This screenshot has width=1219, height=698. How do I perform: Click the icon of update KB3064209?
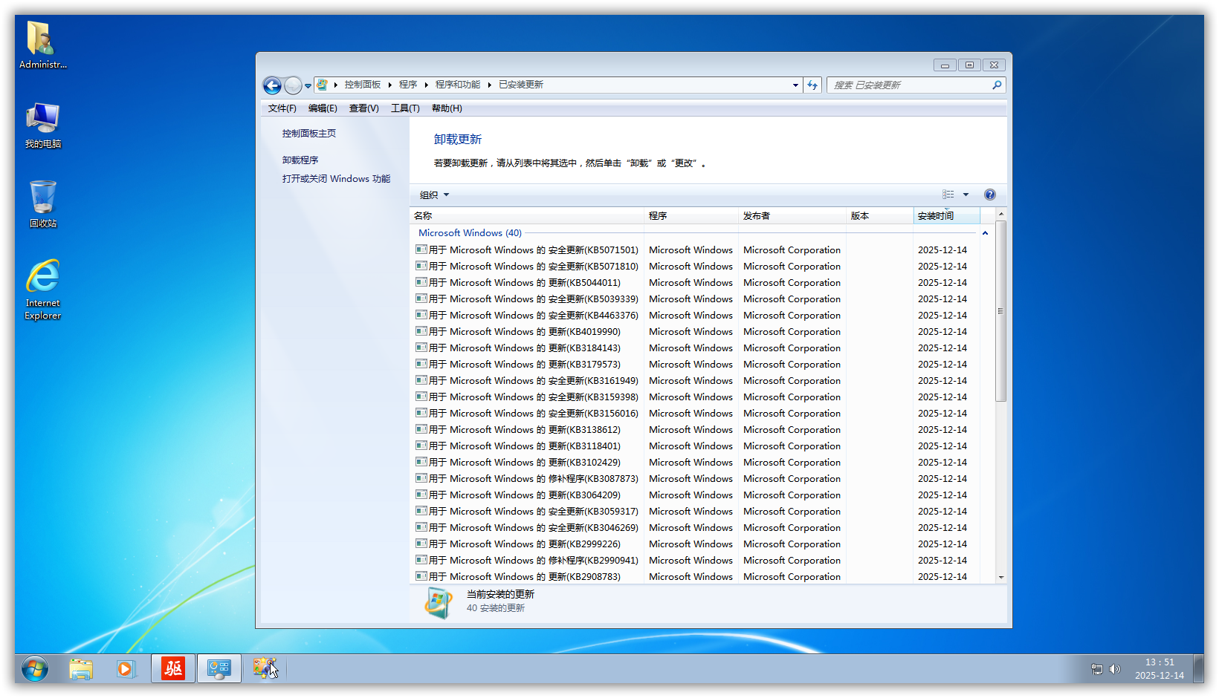[x=421, y=495]
